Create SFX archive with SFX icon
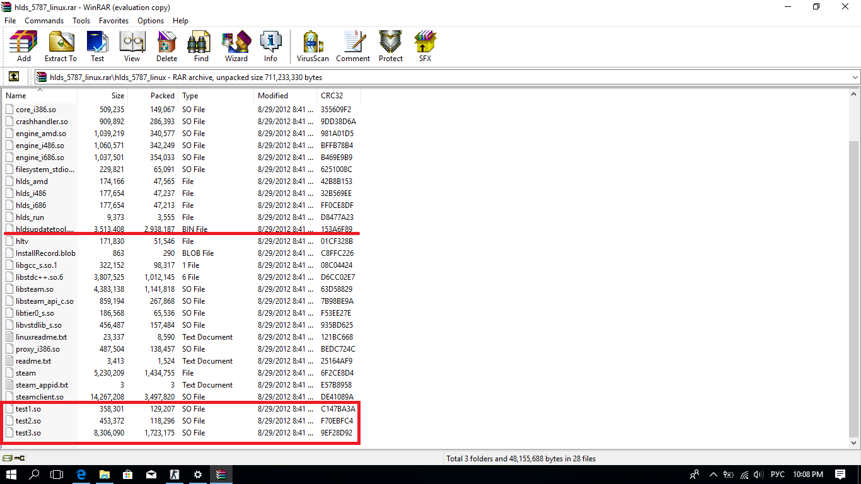This screenshot has width=861, height=484. click(425, 46)
